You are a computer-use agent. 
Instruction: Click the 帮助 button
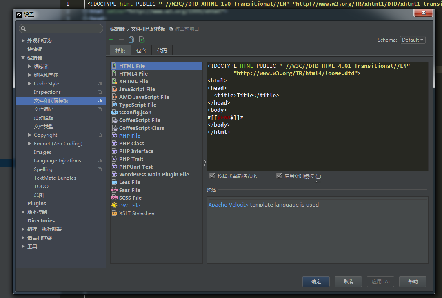[413, 281]
